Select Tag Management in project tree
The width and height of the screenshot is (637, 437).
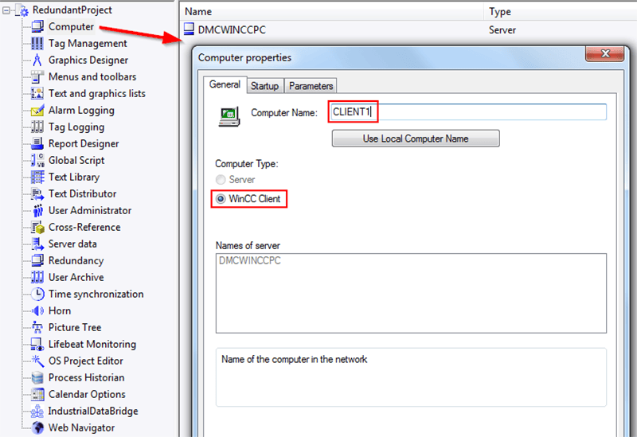(x=88, y=44)
